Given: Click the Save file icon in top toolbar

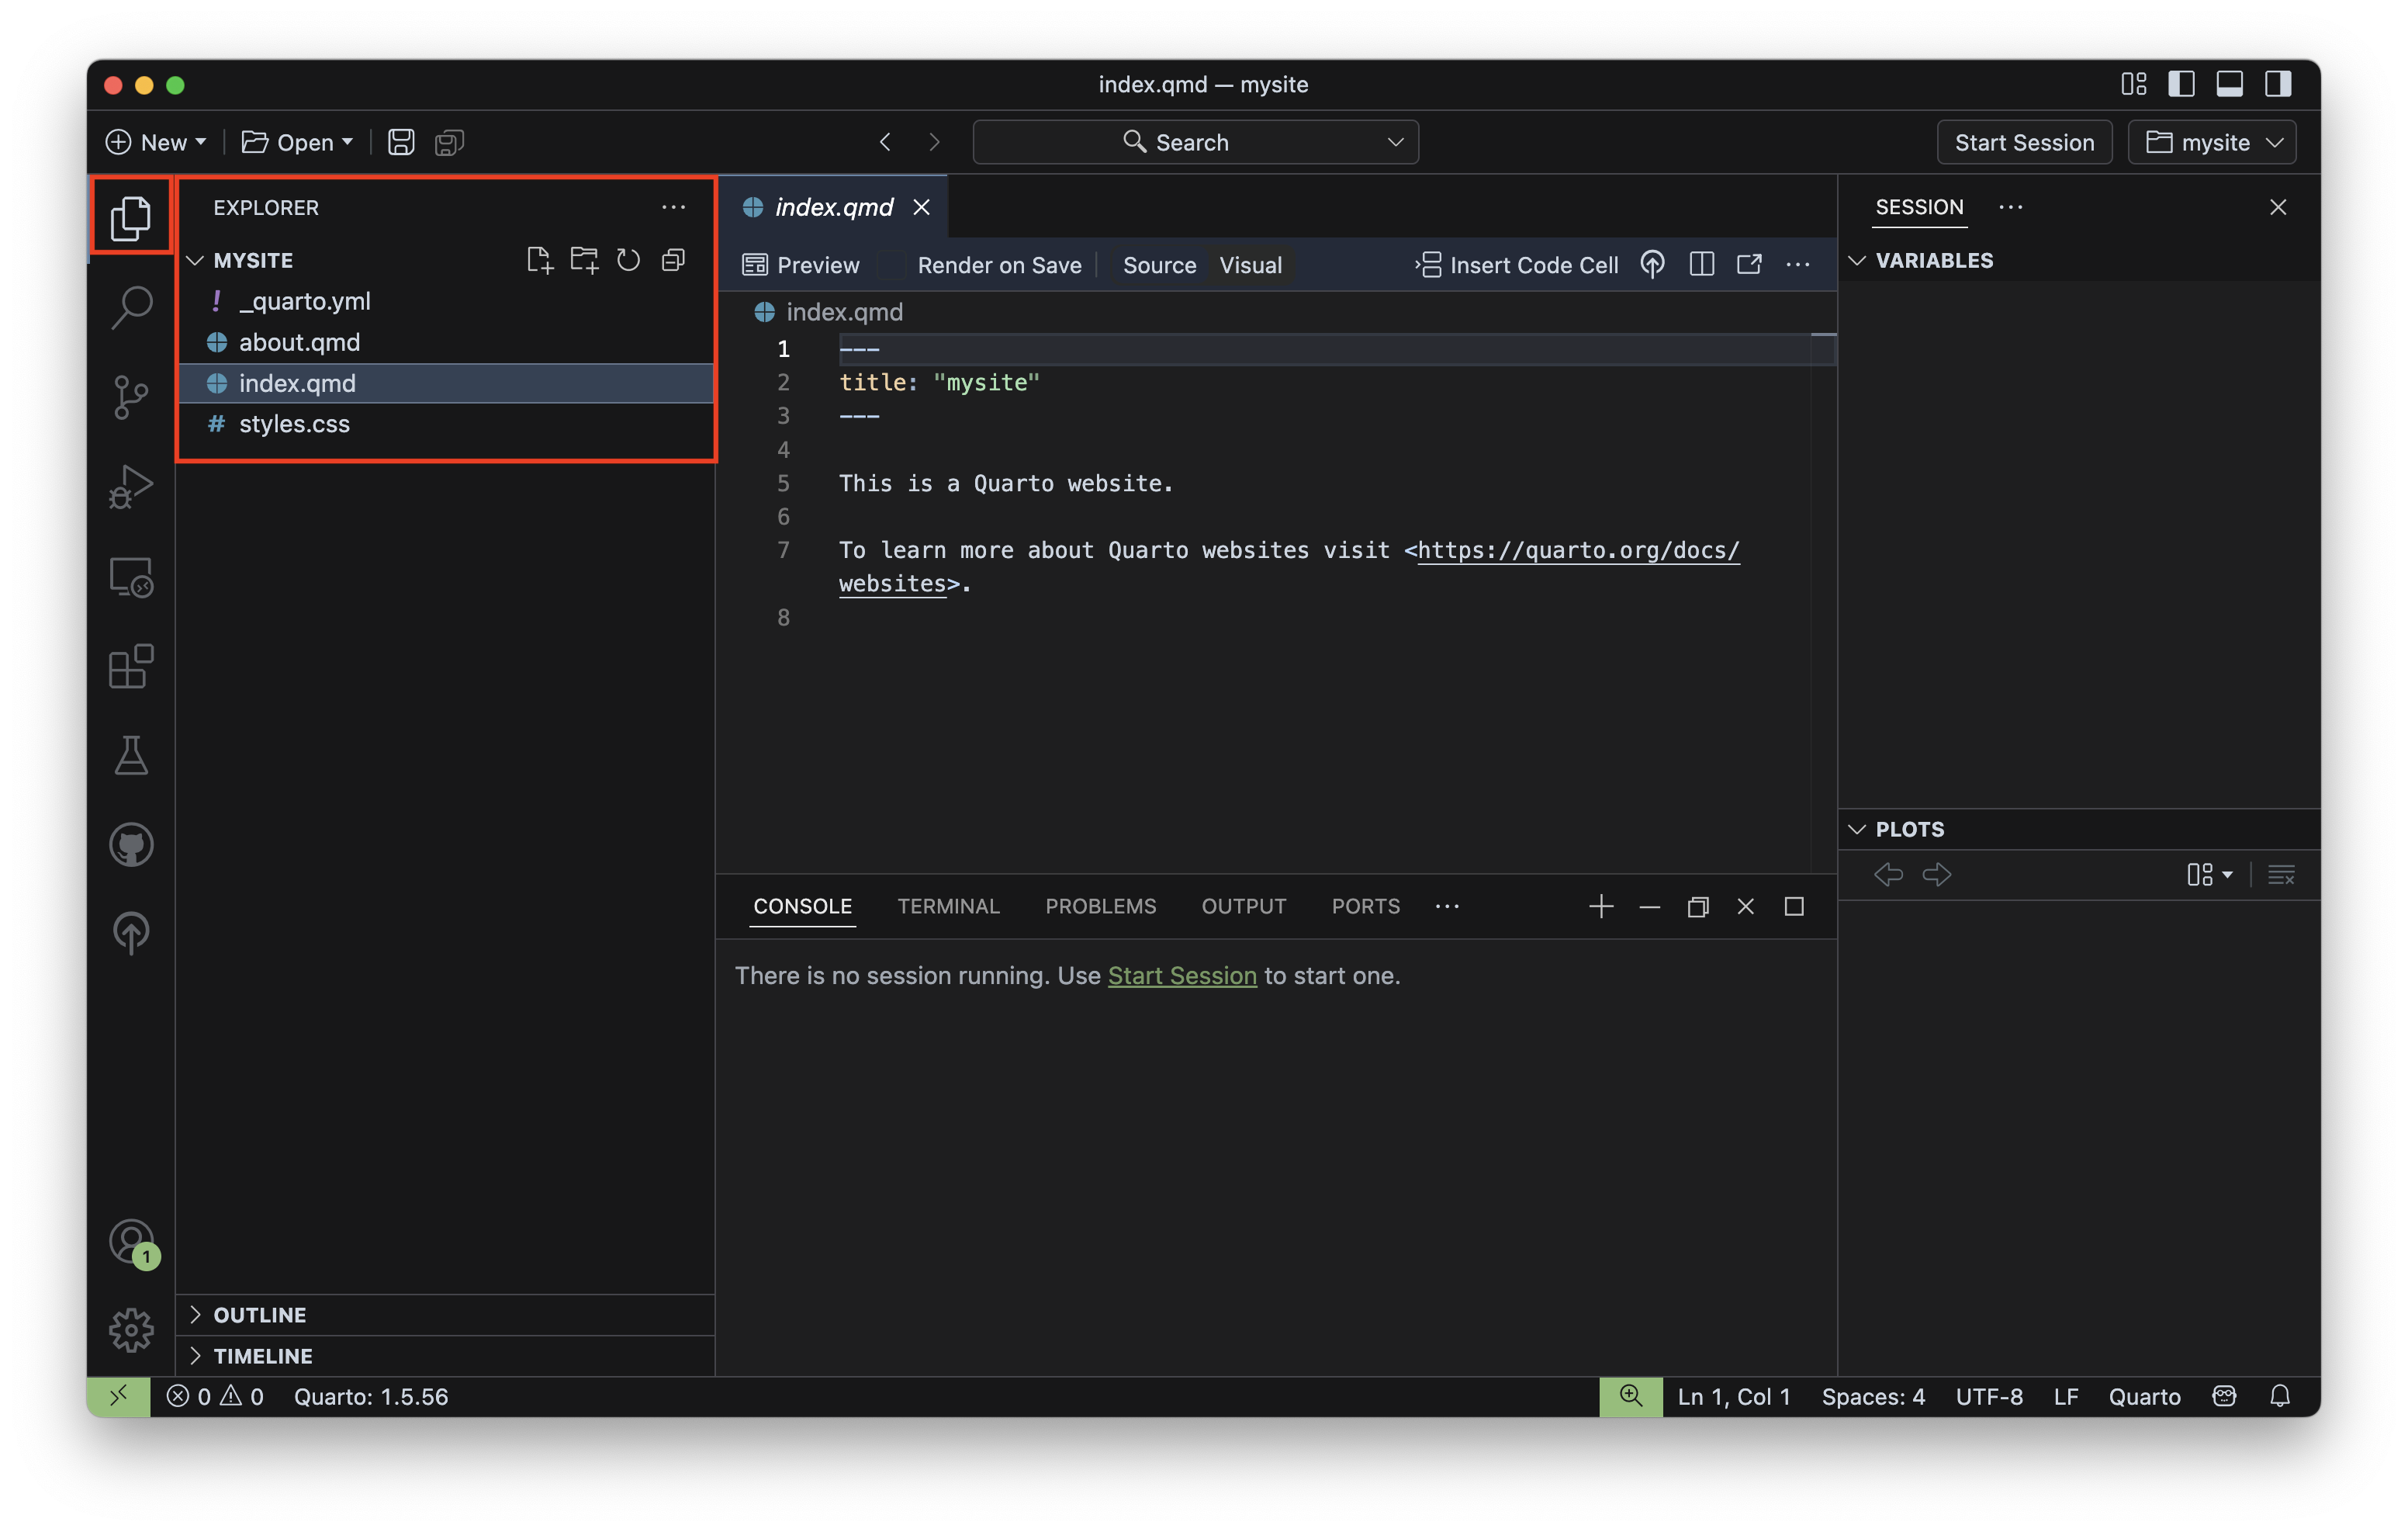Looking at the screenshot, I should coord(401,142).
